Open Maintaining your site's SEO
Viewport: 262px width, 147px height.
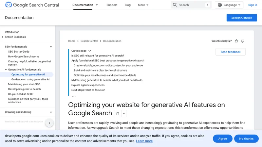pyautogui.click(x=24, y=84)
